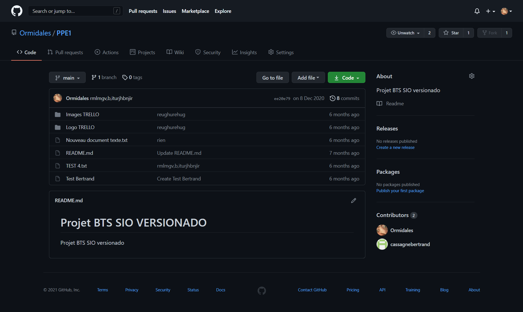Open the plus create-new menu
This screenshot has width=523, height=312.
coord(491,11)
